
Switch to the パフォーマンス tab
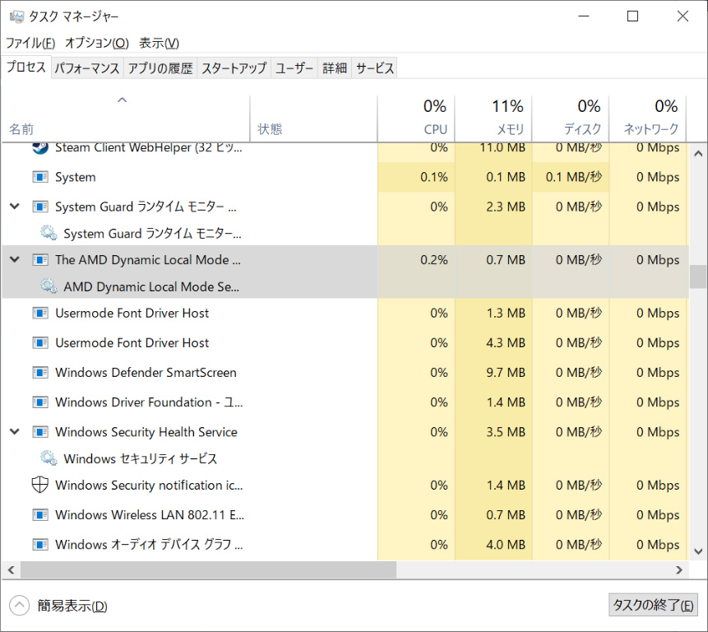pos(87,69)
